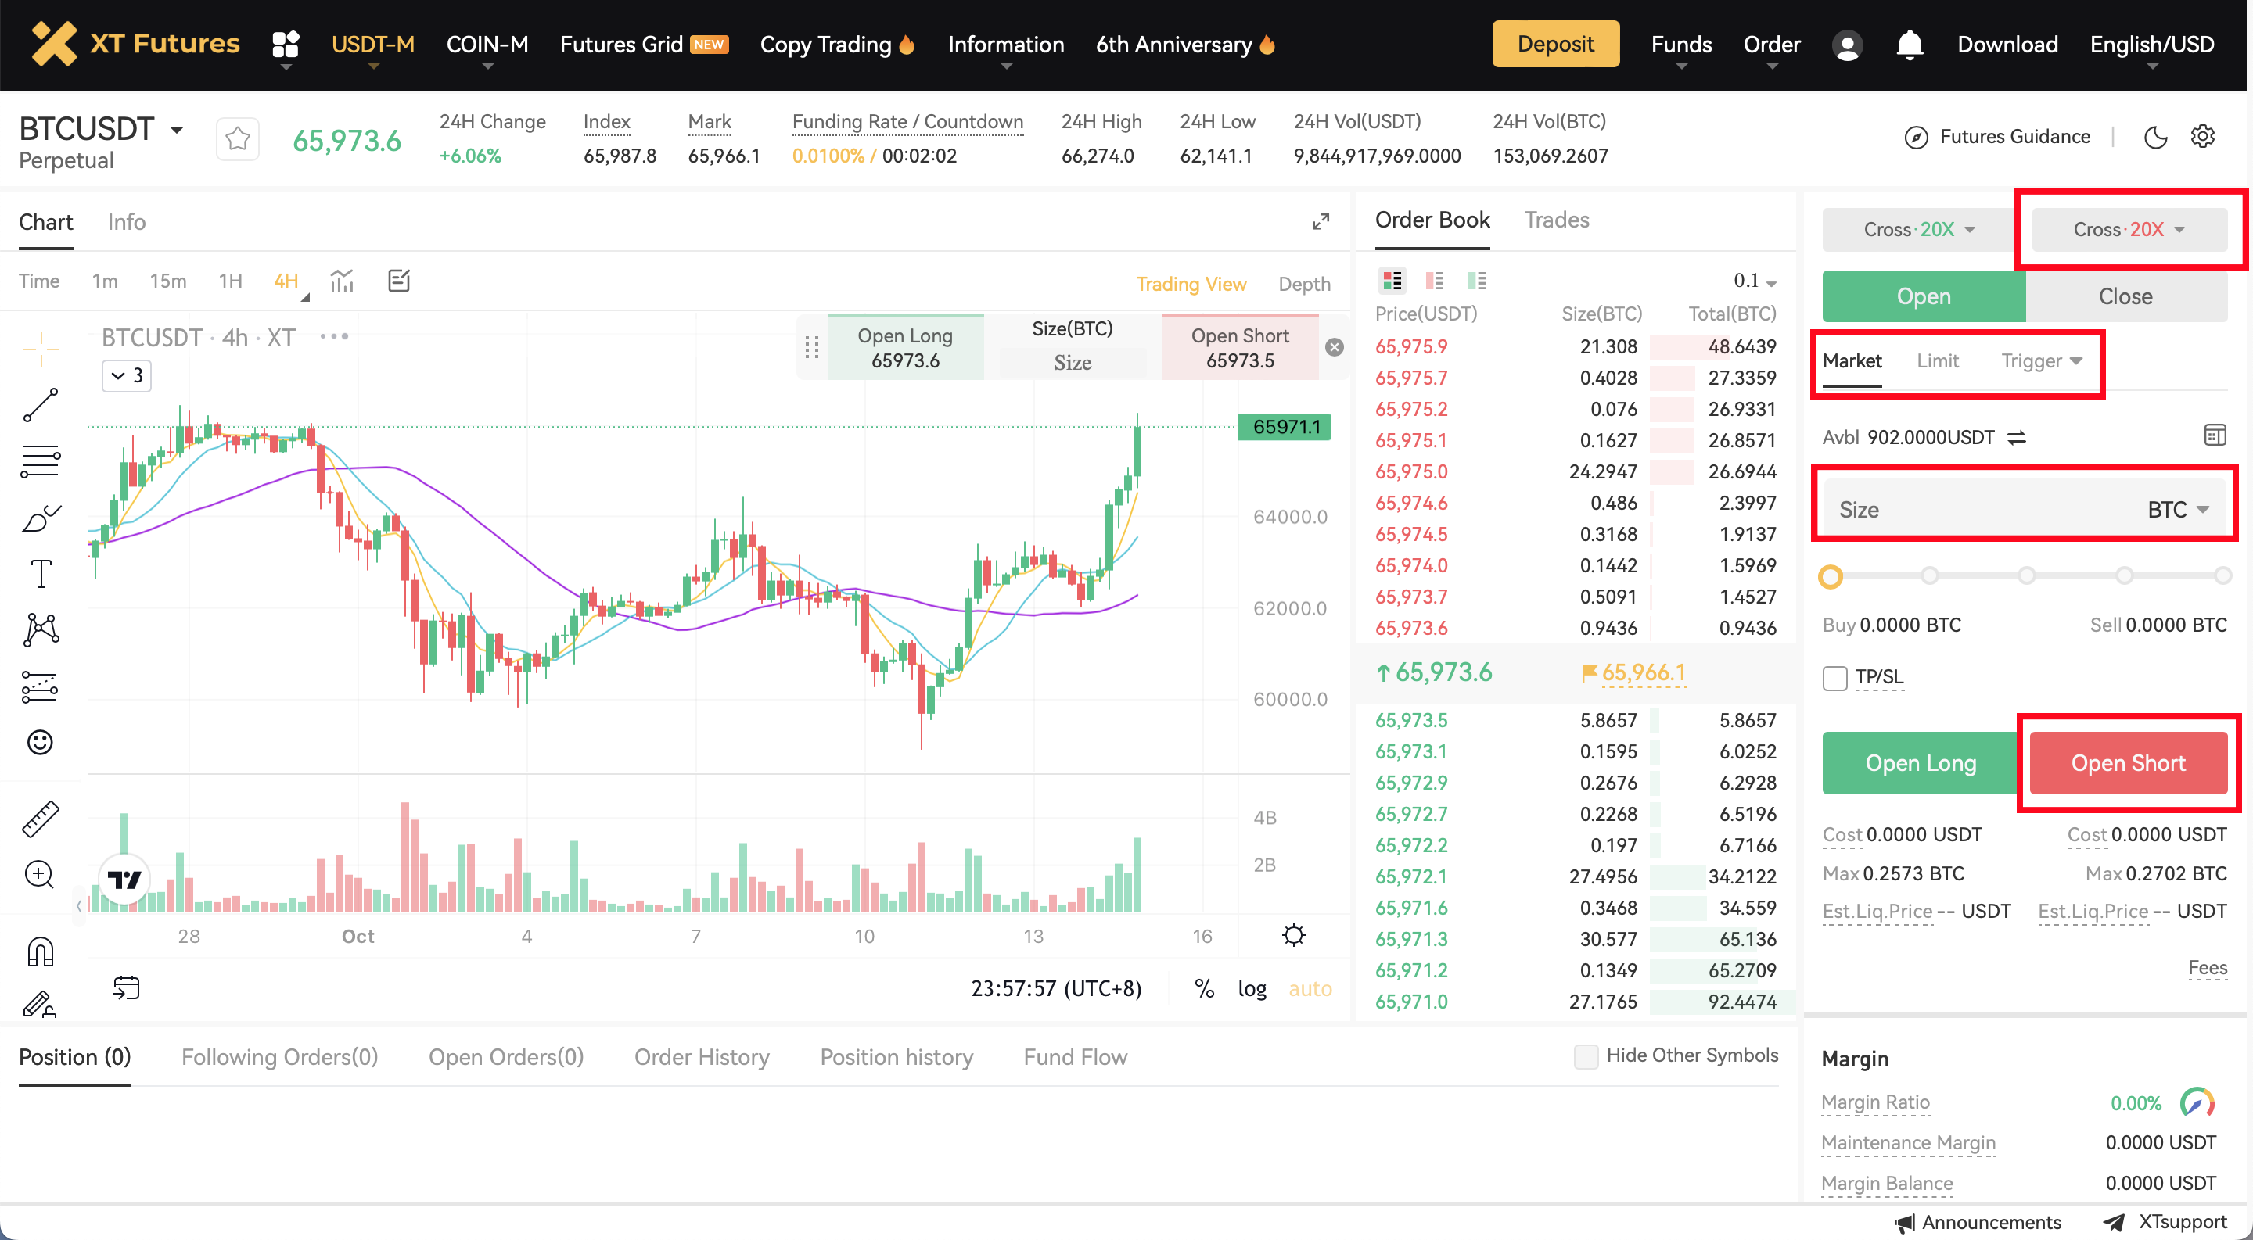
Task: Select the Open order mode
Action: pos(1924,296)
